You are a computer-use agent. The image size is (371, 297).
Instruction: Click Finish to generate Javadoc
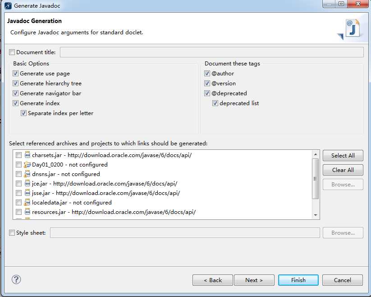298,280
